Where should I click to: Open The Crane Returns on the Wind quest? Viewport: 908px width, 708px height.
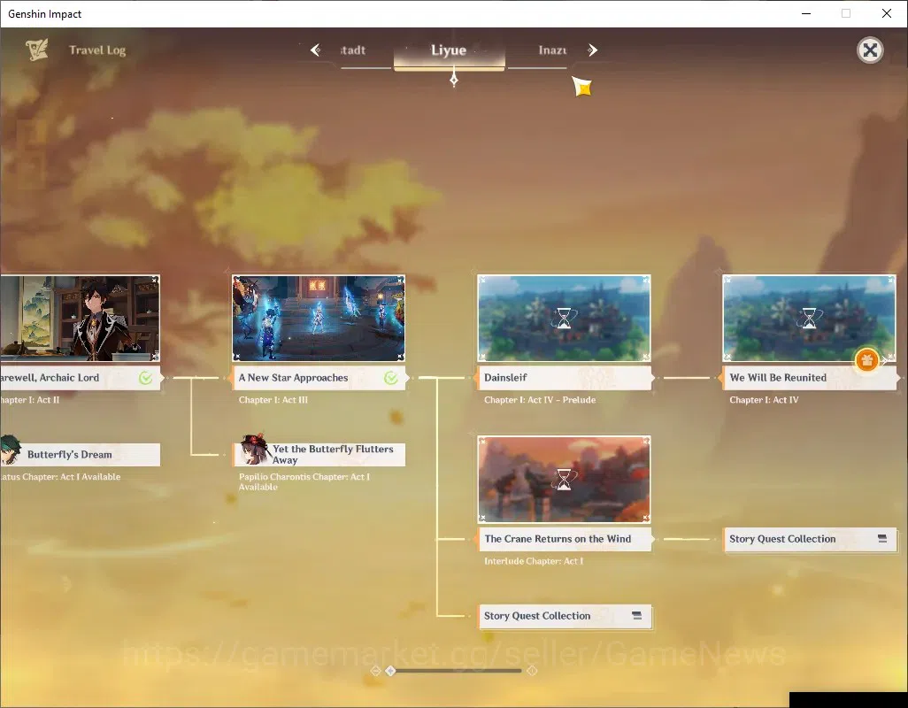[566, 539]
